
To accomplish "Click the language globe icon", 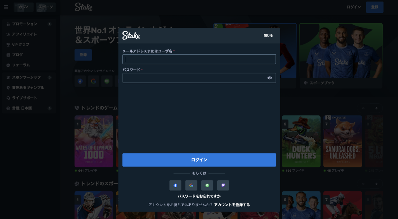I will 8,108.
